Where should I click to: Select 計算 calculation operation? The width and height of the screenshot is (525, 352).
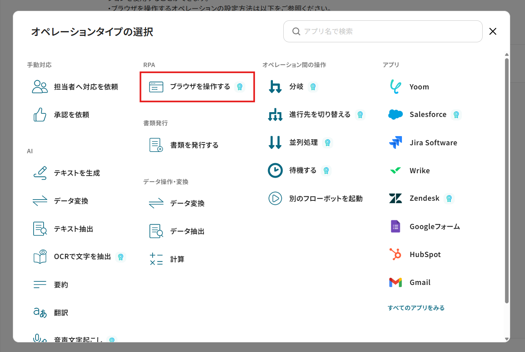tap(177, 259)
